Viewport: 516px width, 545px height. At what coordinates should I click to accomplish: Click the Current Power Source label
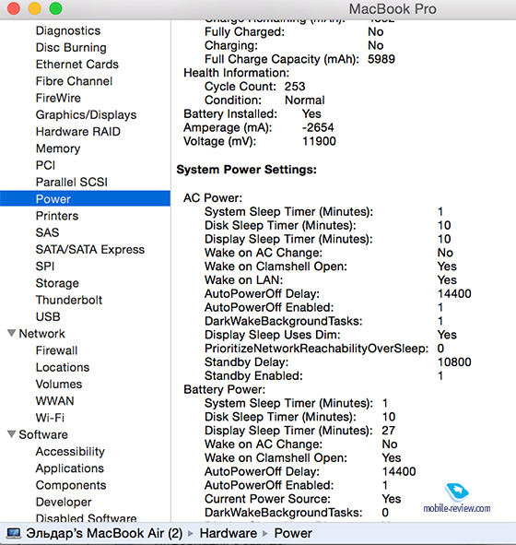(267, 499)
